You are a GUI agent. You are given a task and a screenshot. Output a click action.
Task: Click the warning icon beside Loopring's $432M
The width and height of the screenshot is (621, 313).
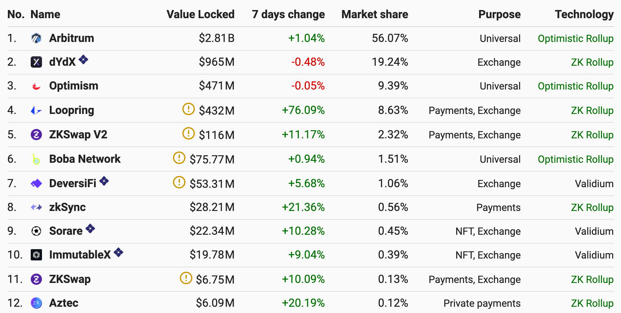pyautogui.click(x=189, y=109)
